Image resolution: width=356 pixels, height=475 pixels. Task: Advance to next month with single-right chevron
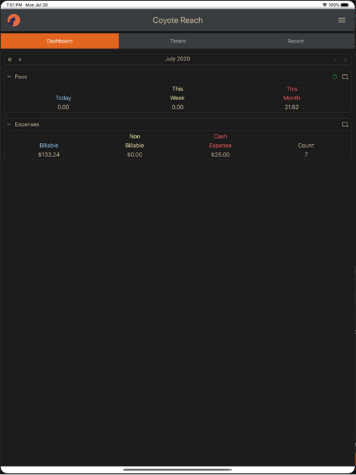pyautogui.click(x=335, y=59)
